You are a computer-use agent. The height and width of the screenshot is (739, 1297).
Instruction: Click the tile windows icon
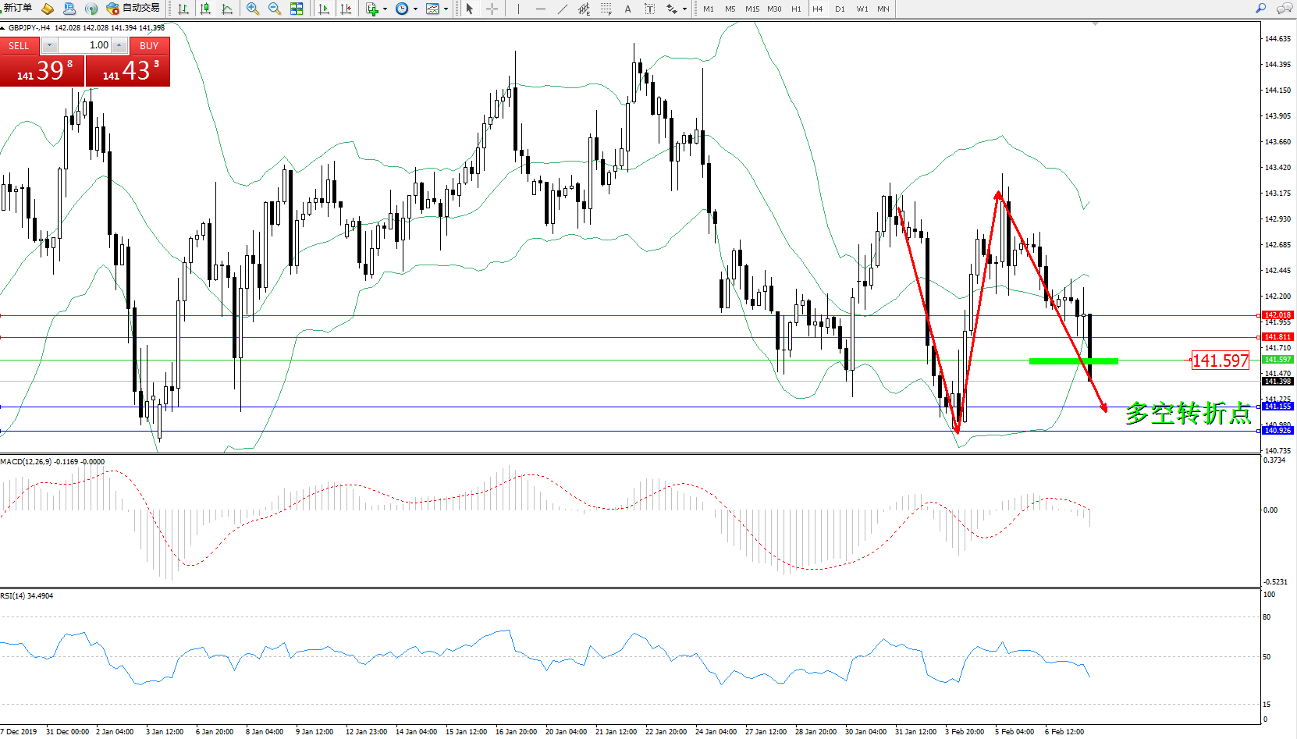click(297, 9)
